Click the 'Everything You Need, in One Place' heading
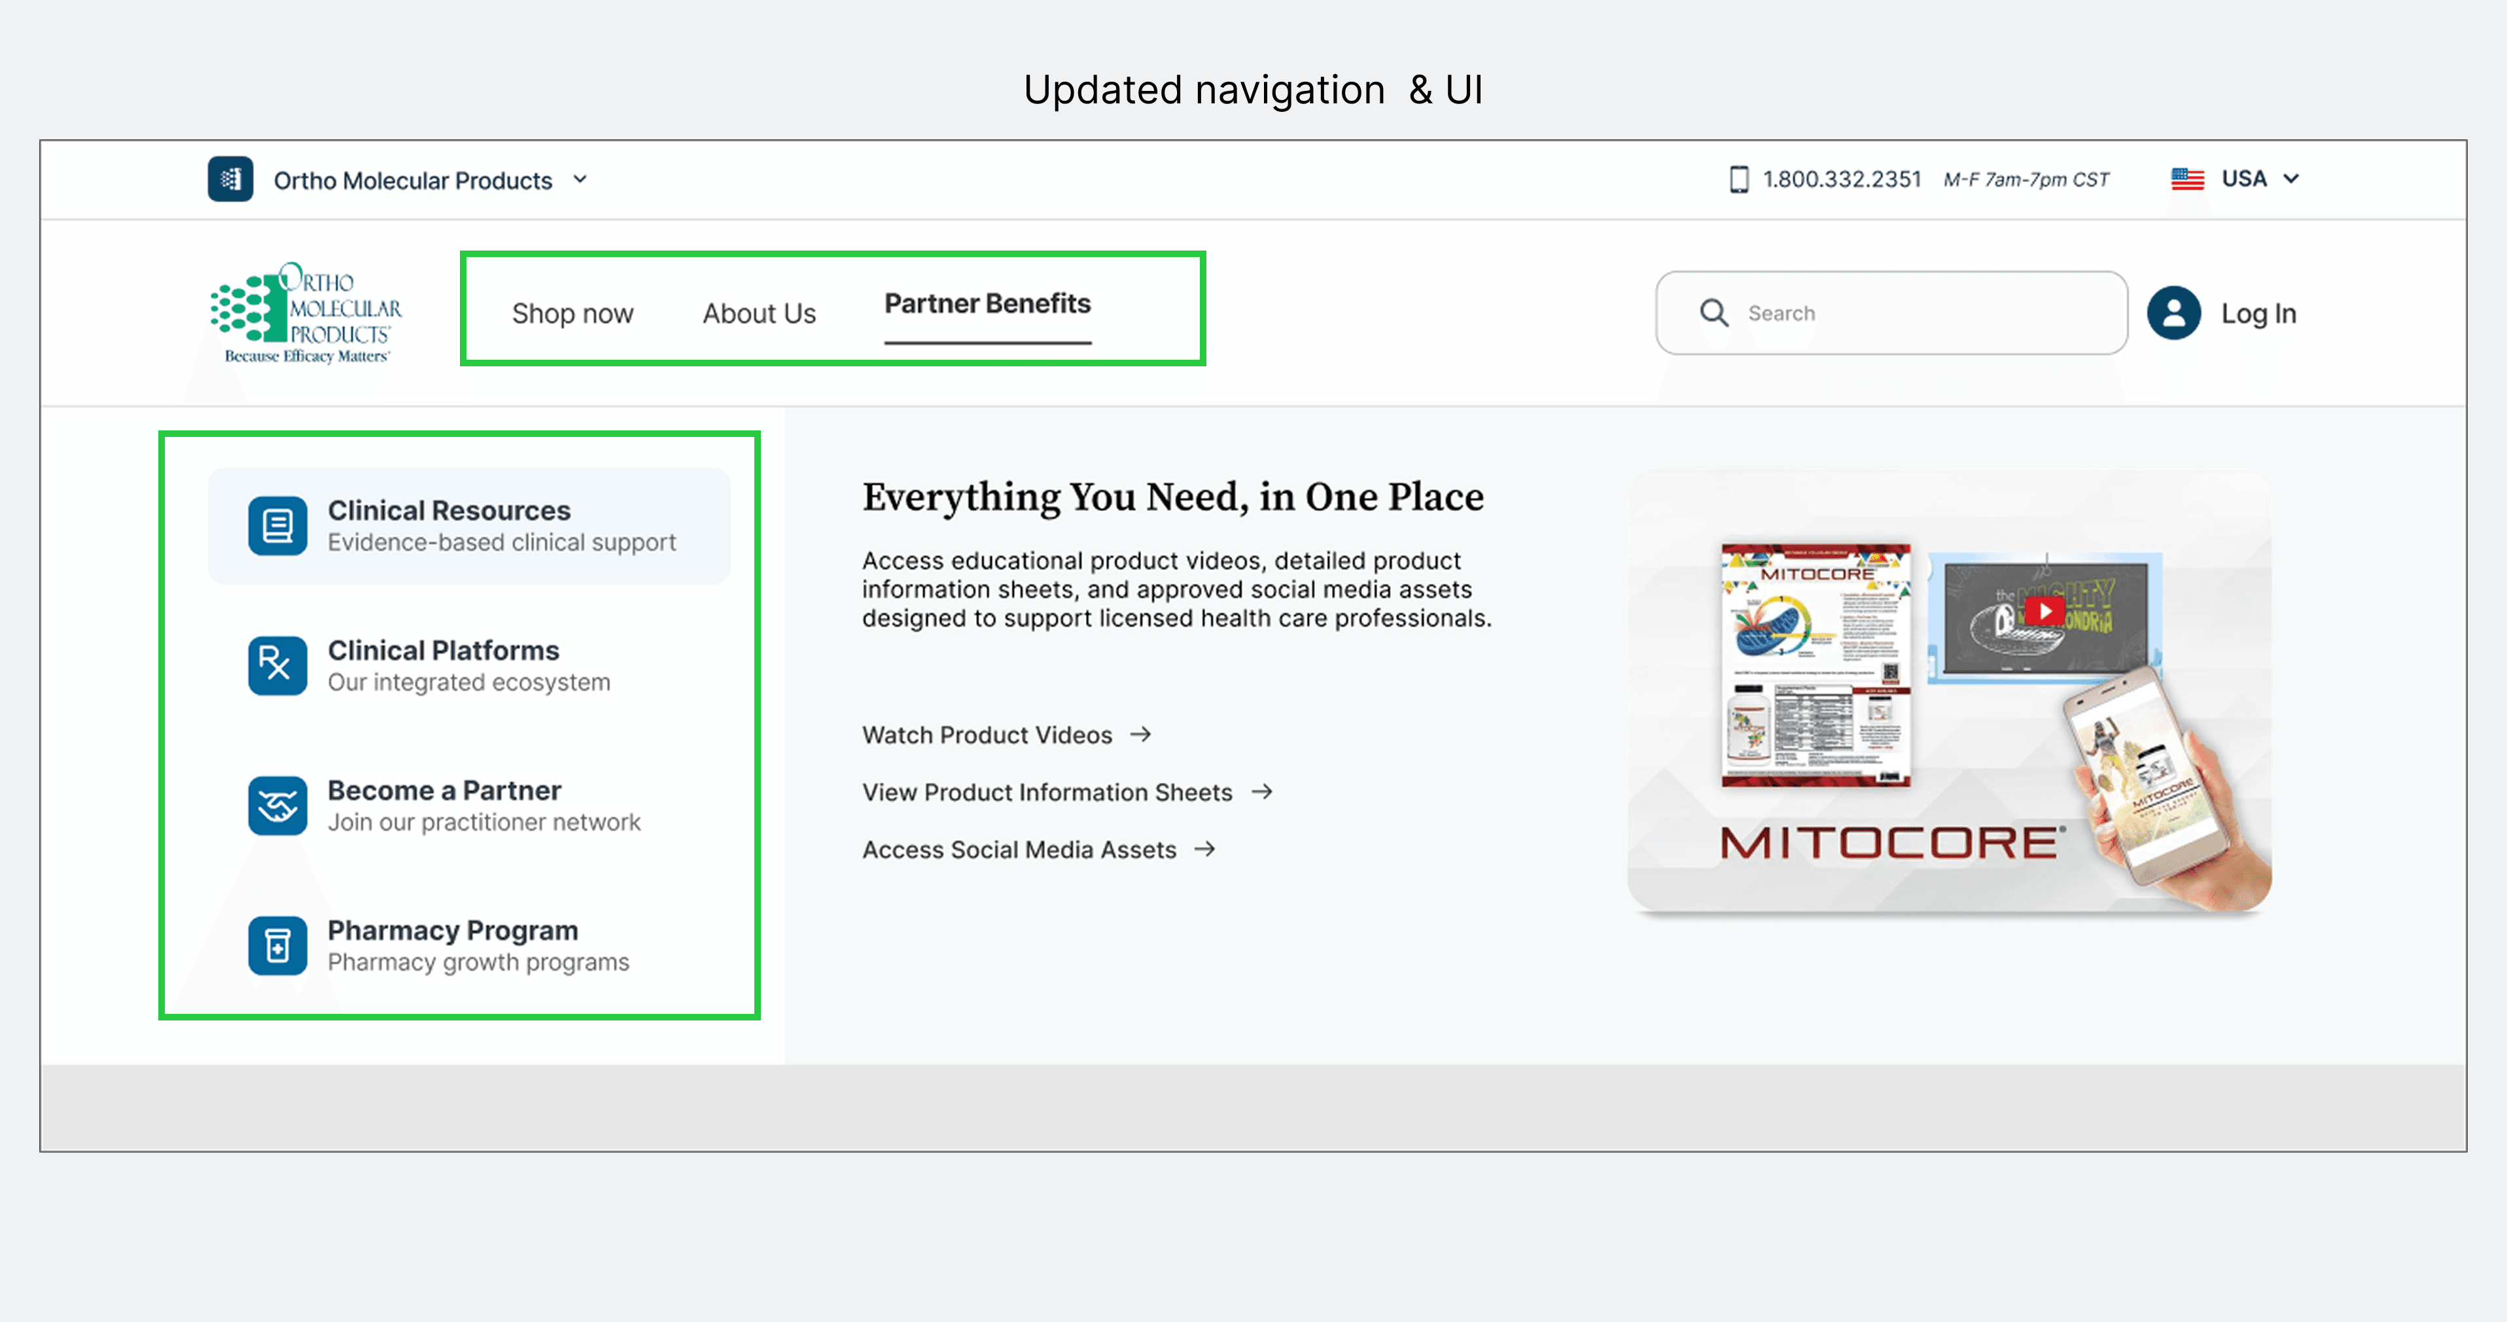Screen dimensions: 2507x1322 pyautogui.click(x=1173, y=497)
